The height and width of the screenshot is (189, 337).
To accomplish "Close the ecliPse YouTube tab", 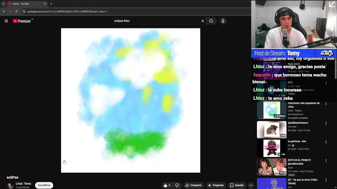I will 45,4.
